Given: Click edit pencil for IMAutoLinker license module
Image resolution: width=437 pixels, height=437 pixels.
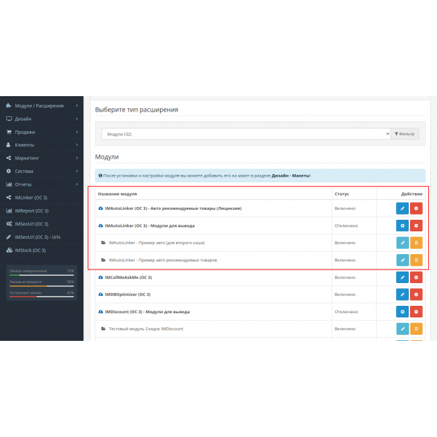Looking at the screenshot, I should [402, 208].
